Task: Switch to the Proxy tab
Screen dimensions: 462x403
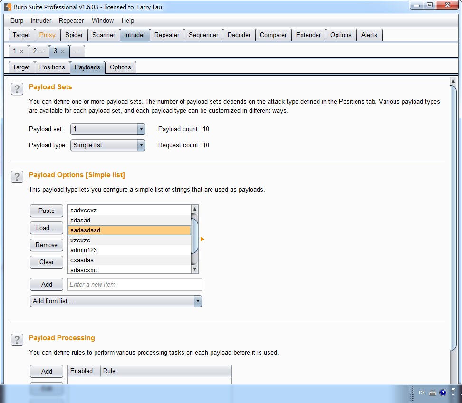Action: [48, 35]
